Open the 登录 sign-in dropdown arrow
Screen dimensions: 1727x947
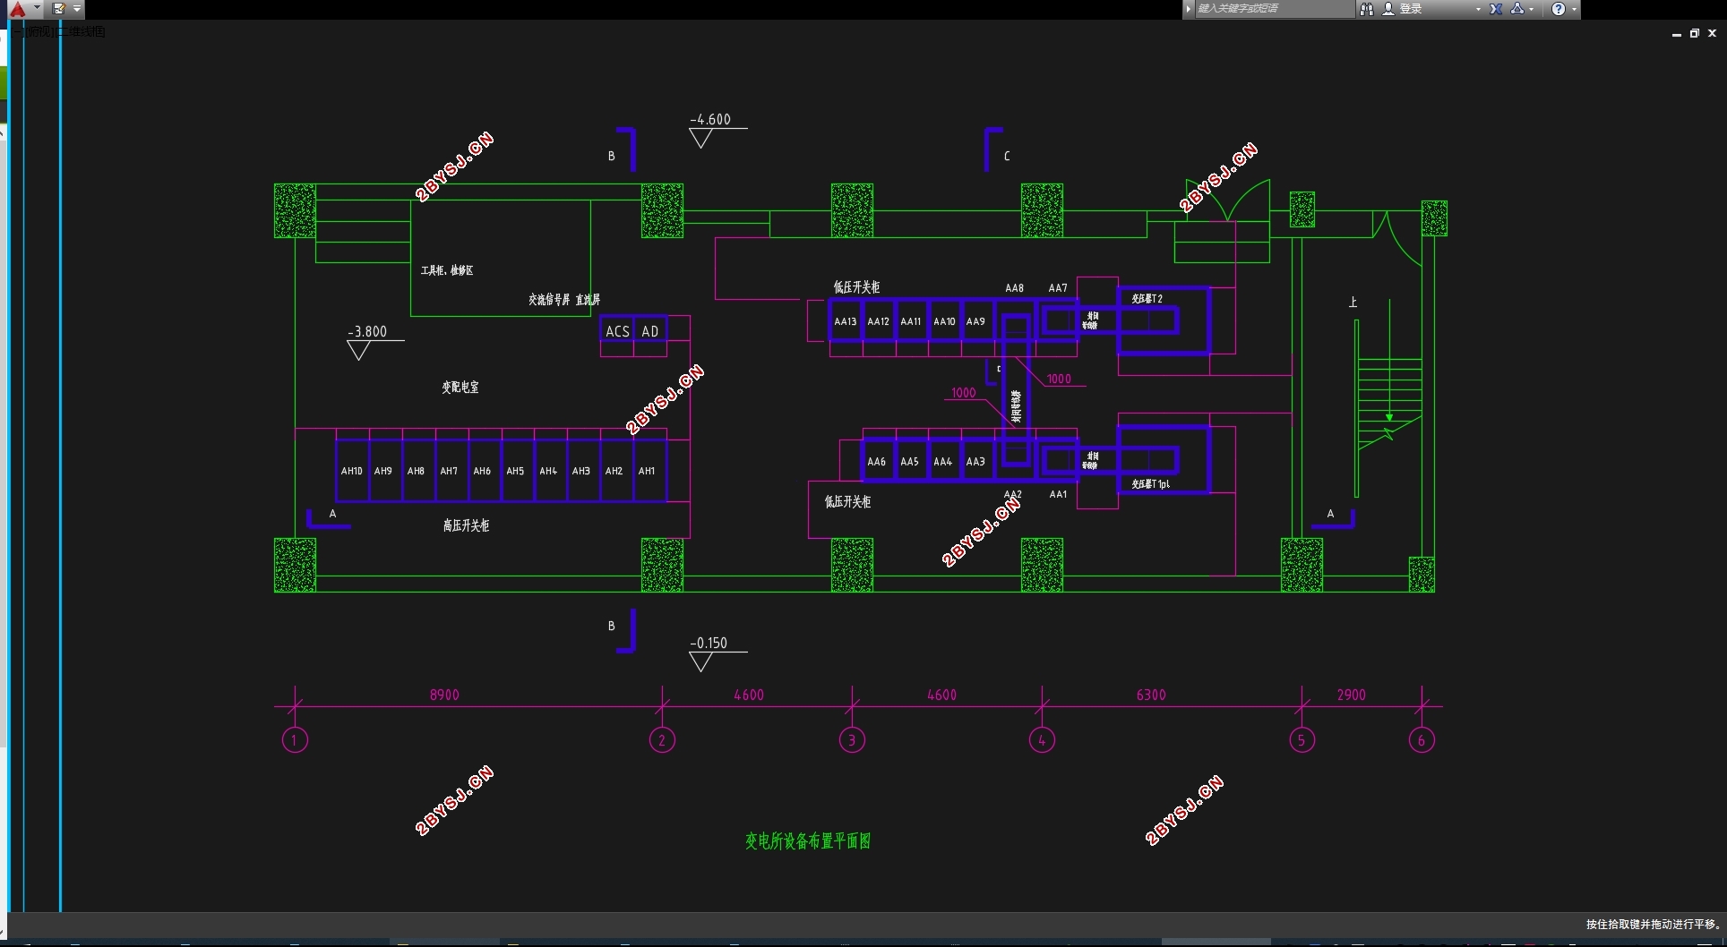point(1478,10)
